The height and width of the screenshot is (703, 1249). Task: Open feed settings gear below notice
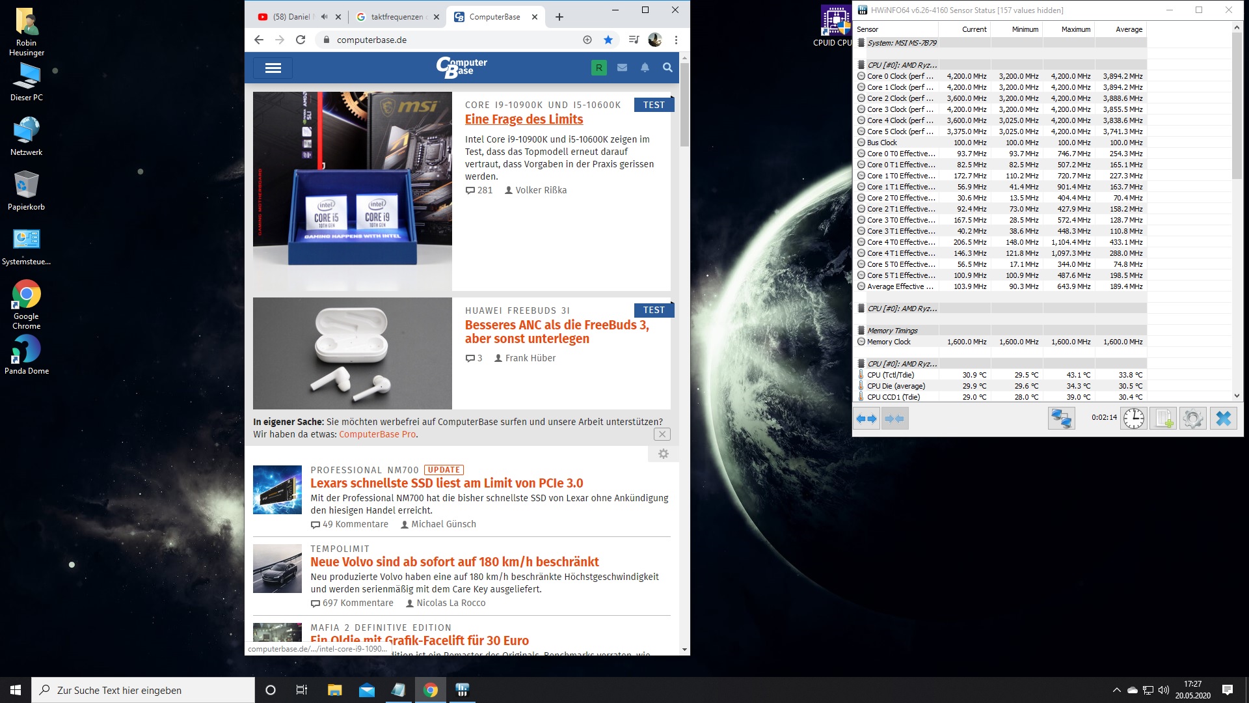tap(664, 454)
